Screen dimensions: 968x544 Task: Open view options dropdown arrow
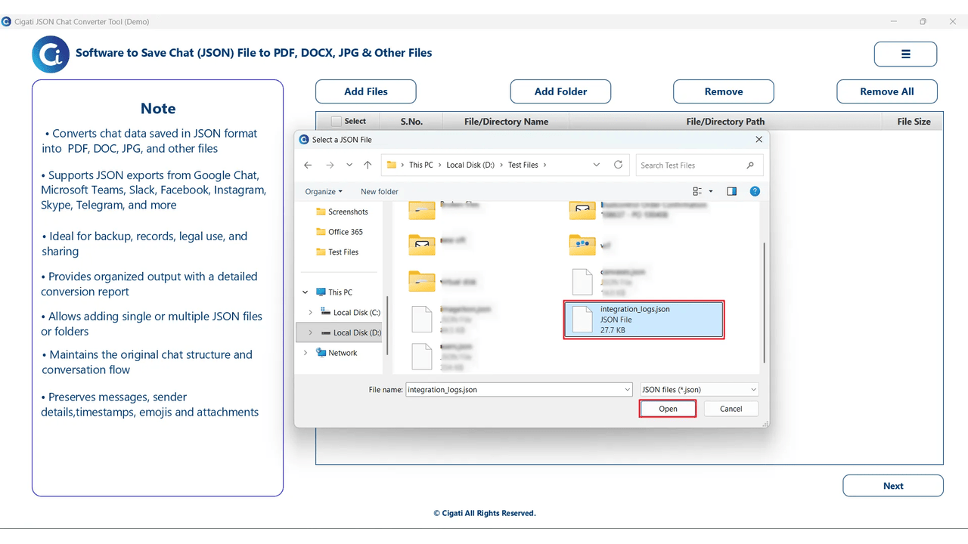711,192
